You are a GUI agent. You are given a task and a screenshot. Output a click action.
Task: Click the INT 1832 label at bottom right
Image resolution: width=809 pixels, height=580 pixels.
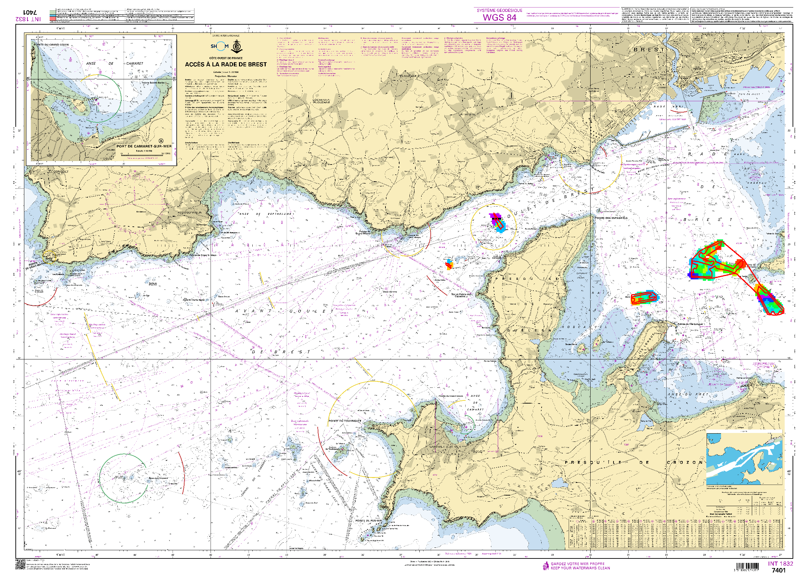click(780, 564)
